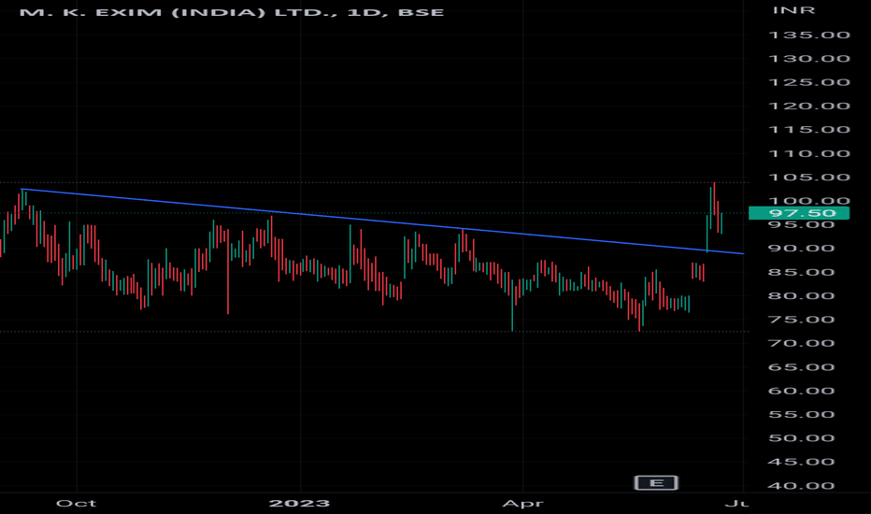Click the 70.00 price axis label

[801, 343]
